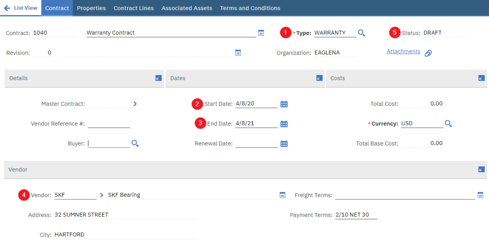Viewport: 489px width, 250px height.
Task: Click the Organization value EAGLENA
Action: [327, 53]
